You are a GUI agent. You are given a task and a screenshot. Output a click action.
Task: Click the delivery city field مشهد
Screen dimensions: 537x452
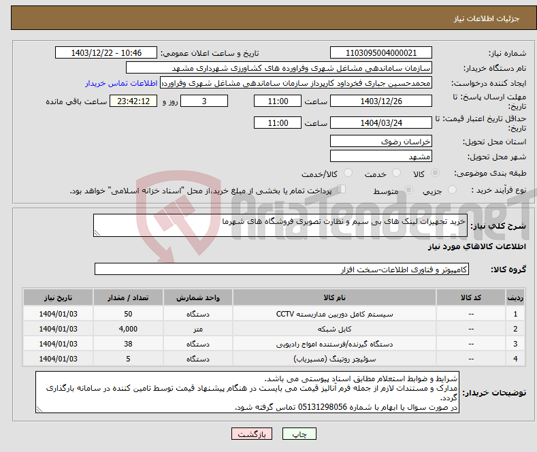pos(381,156)
